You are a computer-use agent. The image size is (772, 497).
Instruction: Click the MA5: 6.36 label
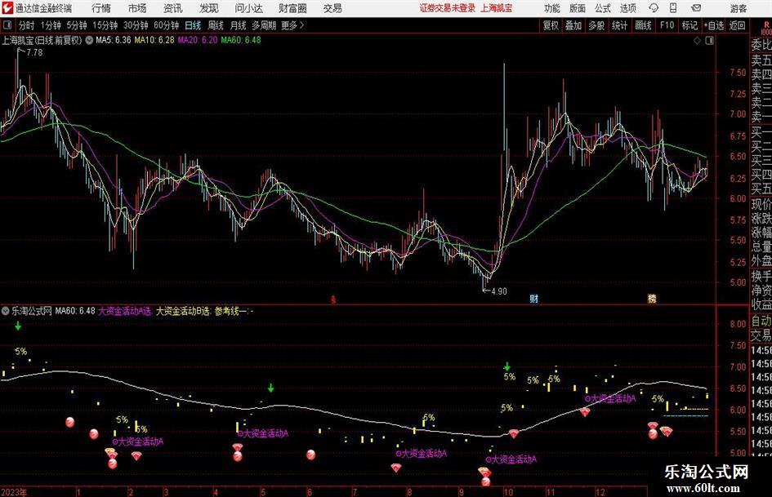click(114, 40)
